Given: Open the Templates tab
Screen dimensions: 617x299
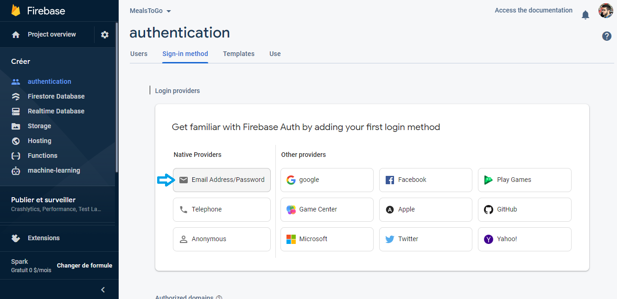Looking at the screenshot, I should click(239, 54).
